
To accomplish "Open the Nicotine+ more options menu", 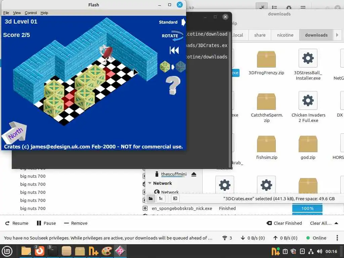I will tap(337, 238).
